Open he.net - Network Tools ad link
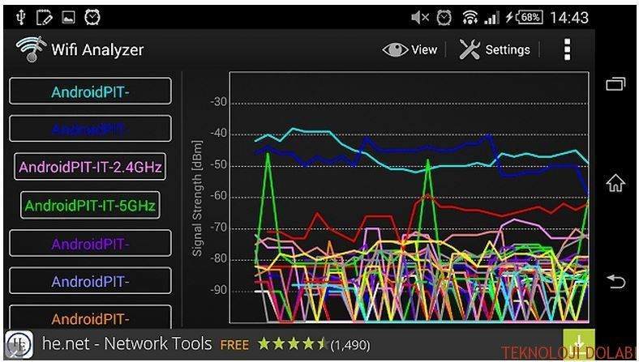The height and width of the screenshot is (362, 639). pos(127,344)
